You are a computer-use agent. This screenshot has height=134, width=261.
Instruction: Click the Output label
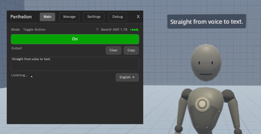17,48
